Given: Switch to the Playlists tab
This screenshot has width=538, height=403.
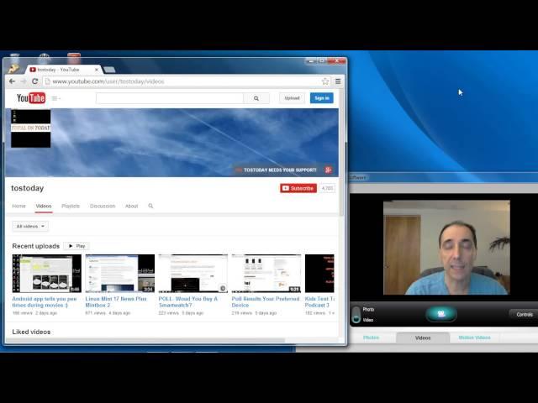Looking at the screenshot, I should 71,206.
